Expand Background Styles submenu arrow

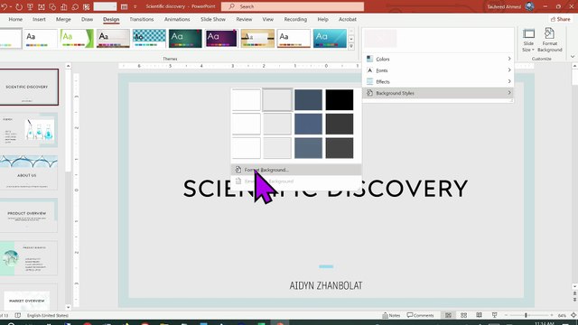click(509, 93)
